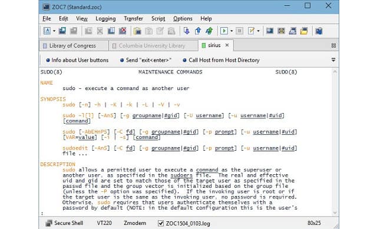Click the green play script icon
The image size is (377, 229).
[224, 31]
